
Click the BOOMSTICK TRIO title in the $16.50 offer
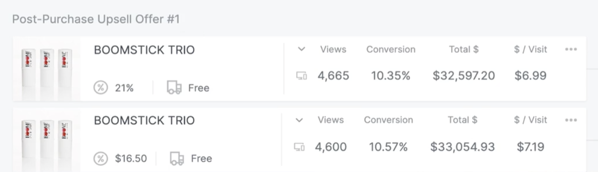tap(144, 120)
